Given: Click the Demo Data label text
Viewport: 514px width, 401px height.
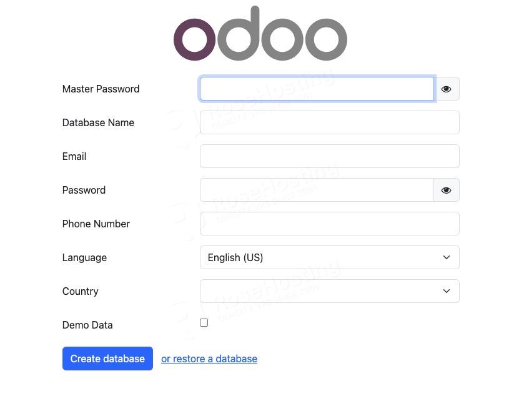Looking at the screenshot, I should coord(87,325).
